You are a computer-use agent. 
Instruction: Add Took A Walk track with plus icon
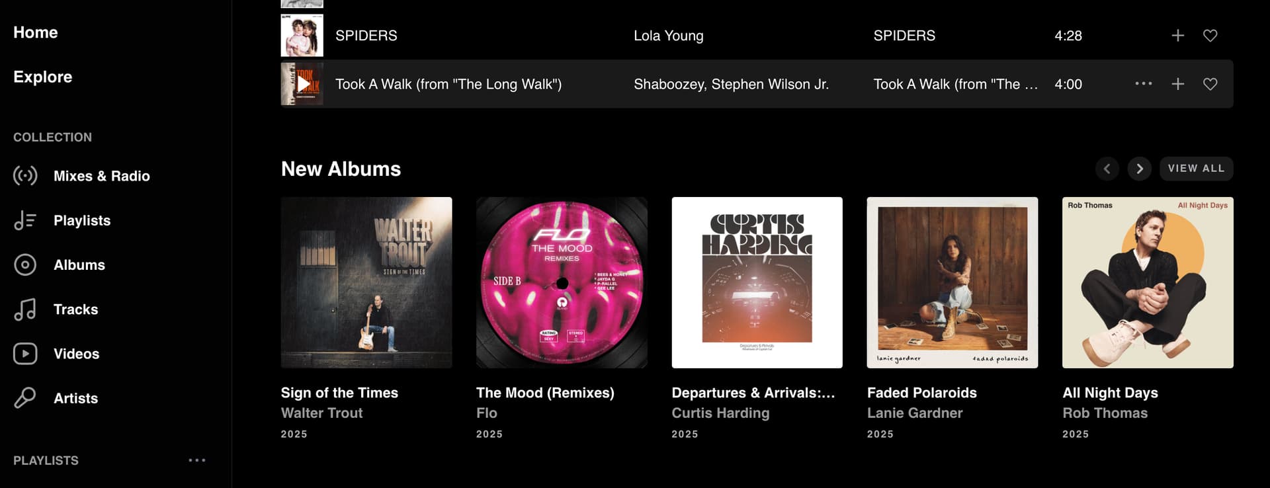[x=1177, y=84]
